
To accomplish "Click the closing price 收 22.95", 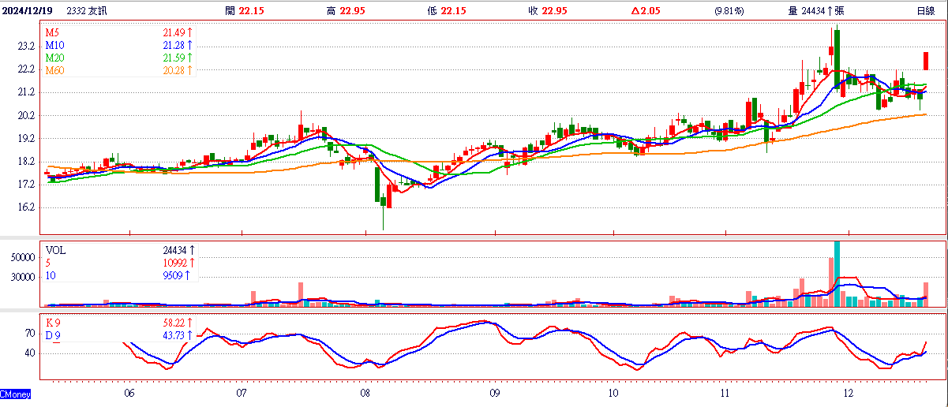I will (x=547, y=10).
